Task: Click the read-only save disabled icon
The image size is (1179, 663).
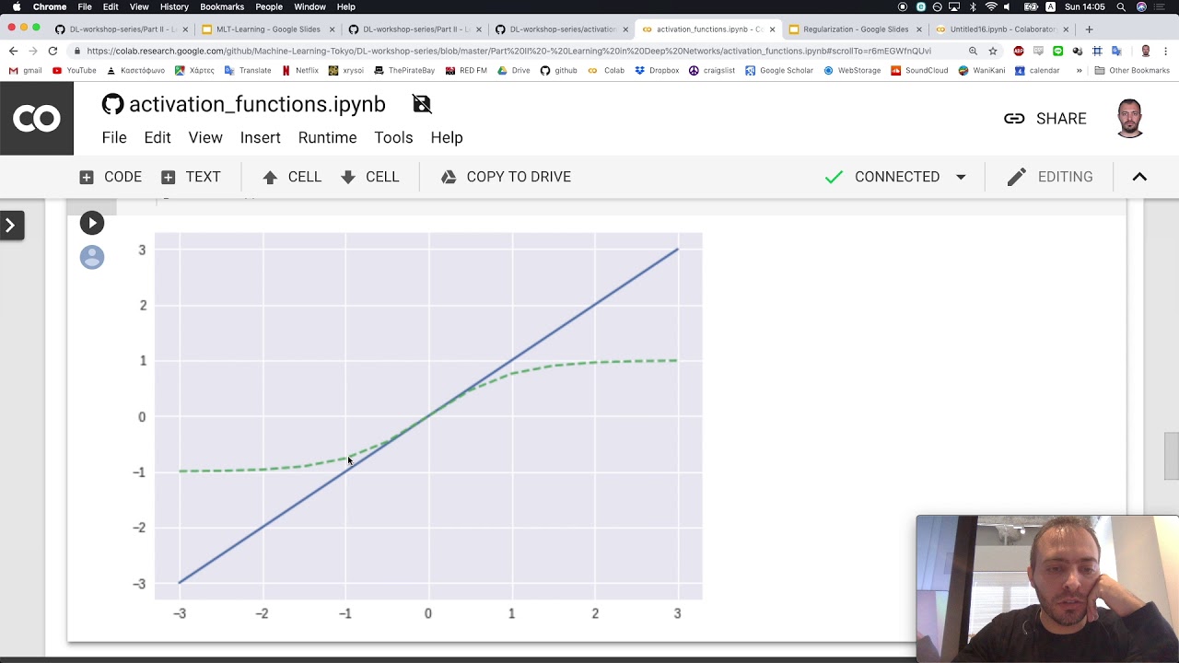Action: point(422,104)
